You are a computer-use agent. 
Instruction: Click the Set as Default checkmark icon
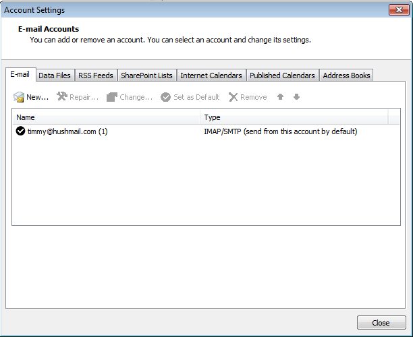pyautogui.click(x=165, y=97)
